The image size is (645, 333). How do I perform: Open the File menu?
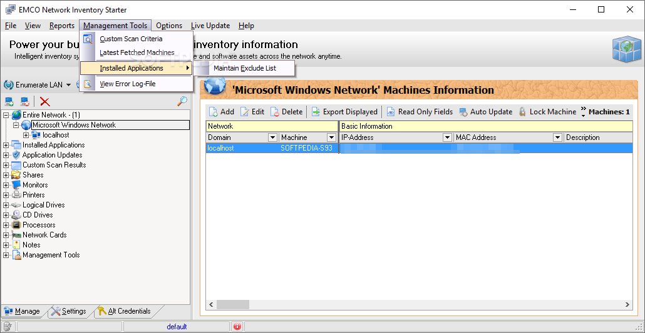click(11, 26)
